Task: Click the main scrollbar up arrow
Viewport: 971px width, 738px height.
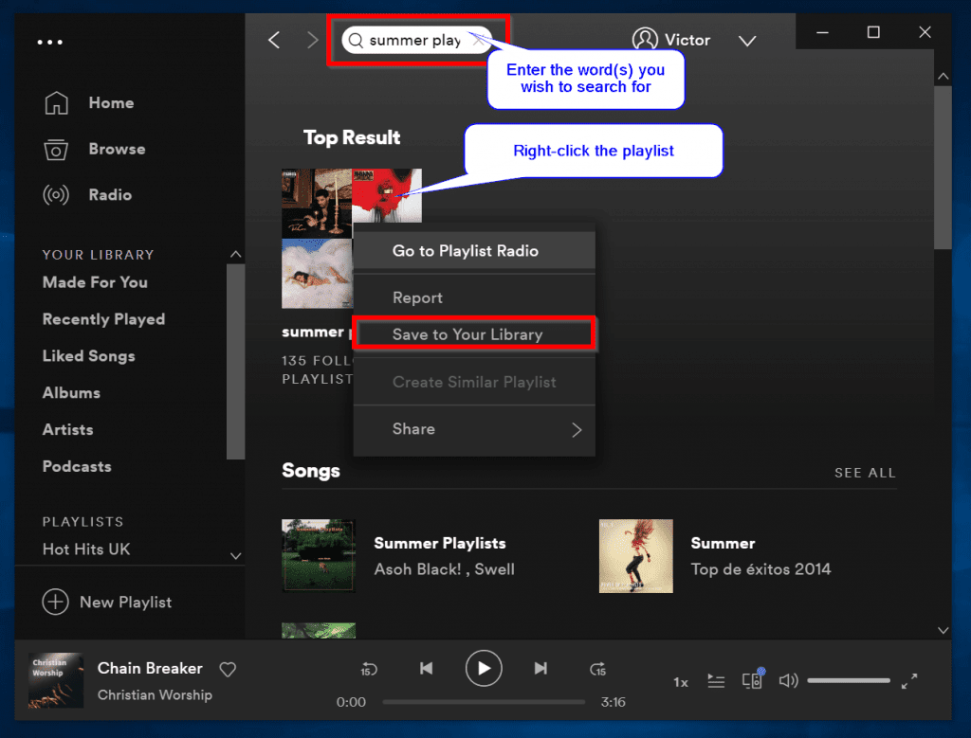Action: pyautogui.click(x=943, y=76)
